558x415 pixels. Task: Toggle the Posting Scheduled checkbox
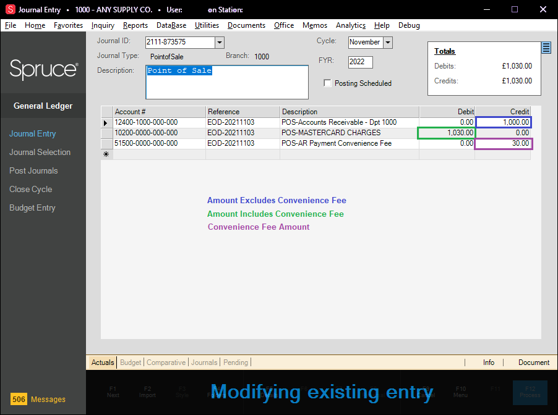click(x=327, y=83)
